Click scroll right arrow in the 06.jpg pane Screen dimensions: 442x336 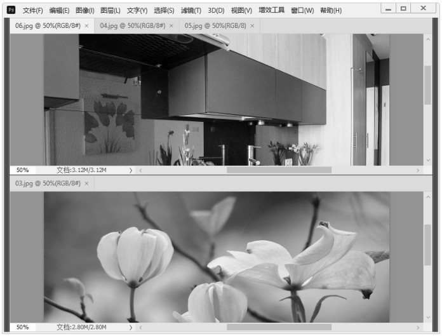pyautogui.click(x=418, y=170)
